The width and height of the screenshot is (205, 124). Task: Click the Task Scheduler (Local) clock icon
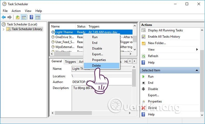pos(4,24)
